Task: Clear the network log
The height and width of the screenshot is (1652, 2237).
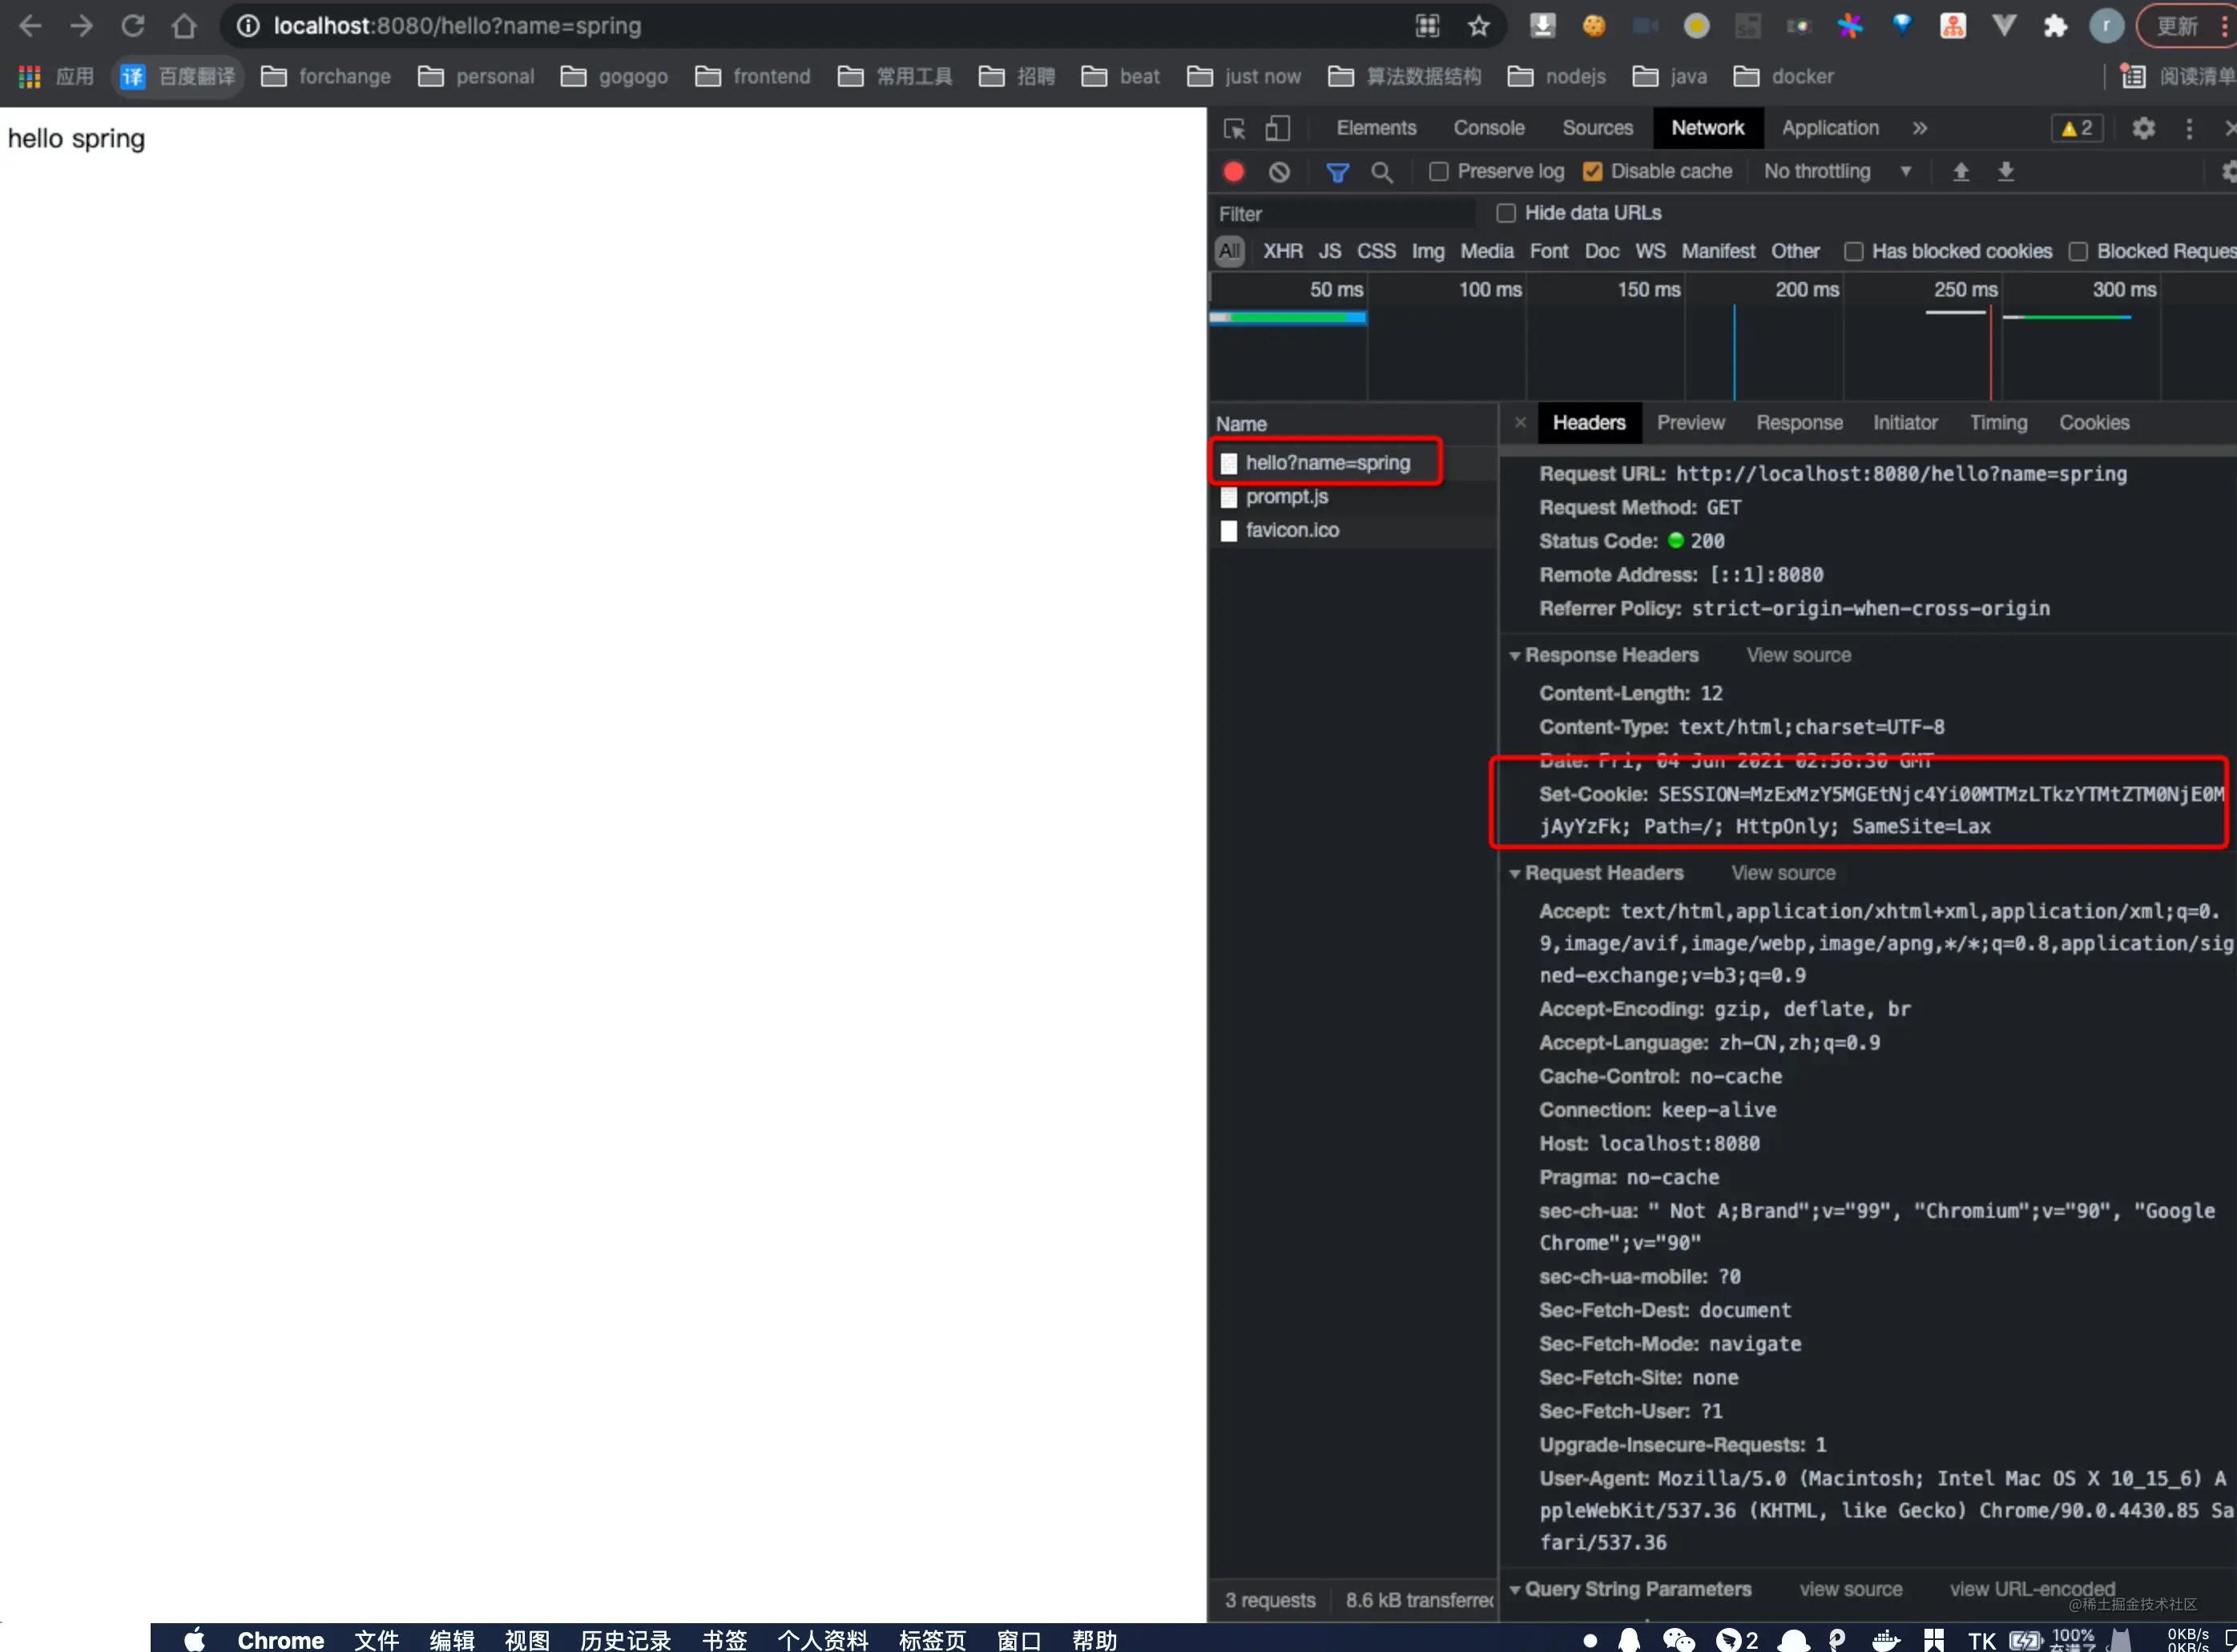Action: (1279, 172)
